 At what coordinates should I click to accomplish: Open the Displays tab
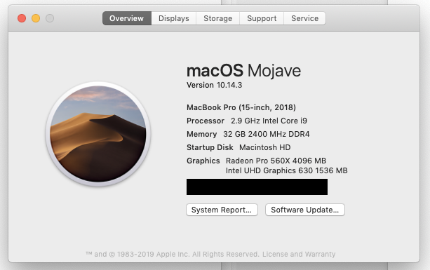click(173, 18)
